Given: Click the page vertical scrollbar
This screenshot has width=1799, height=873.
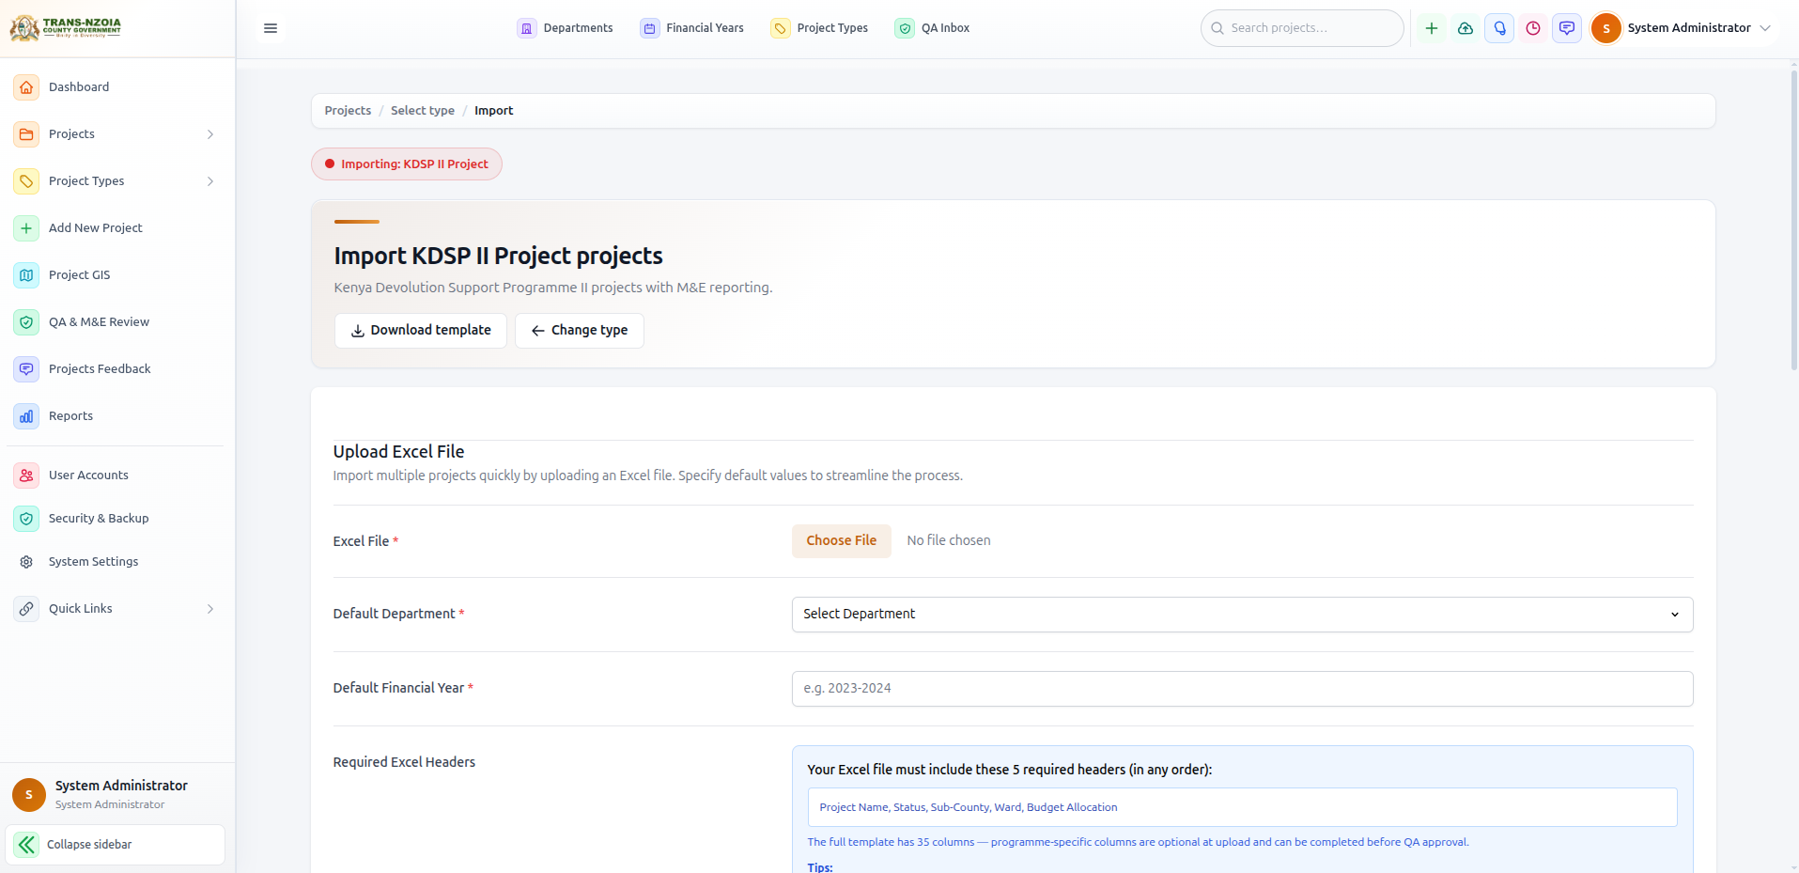Looking at the screenshot, I should coord(1793,221).
